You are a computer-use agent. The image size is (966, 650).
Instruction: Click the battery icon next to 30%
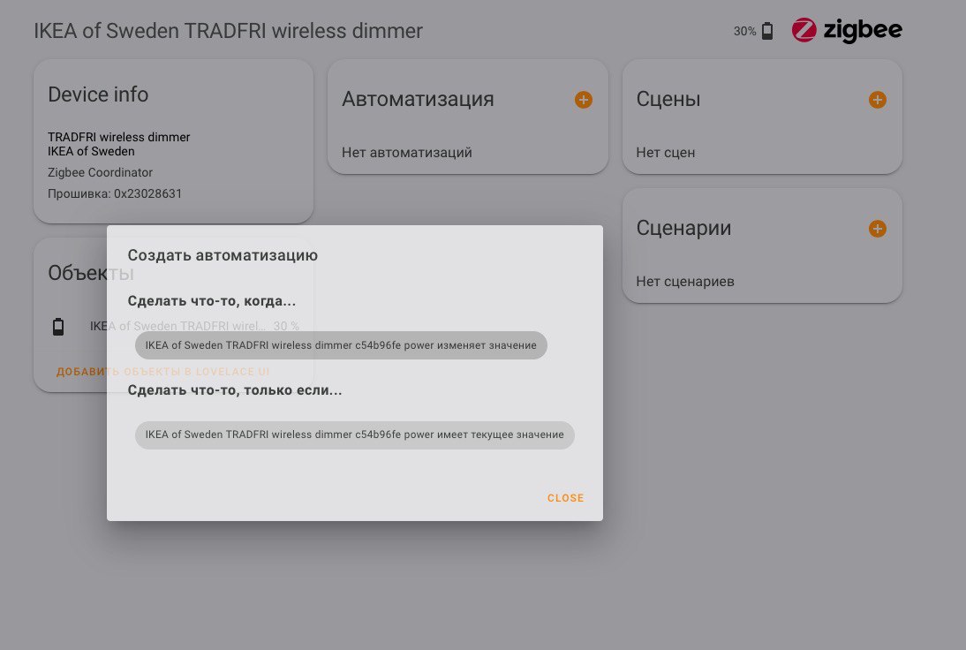tap(767, 31)
